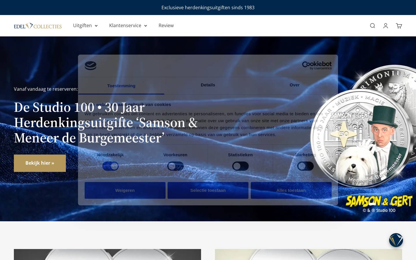Viewport: 416px width, 260px height.
Task: Click Selectie toestaan button
Action: tap(208, 190)
